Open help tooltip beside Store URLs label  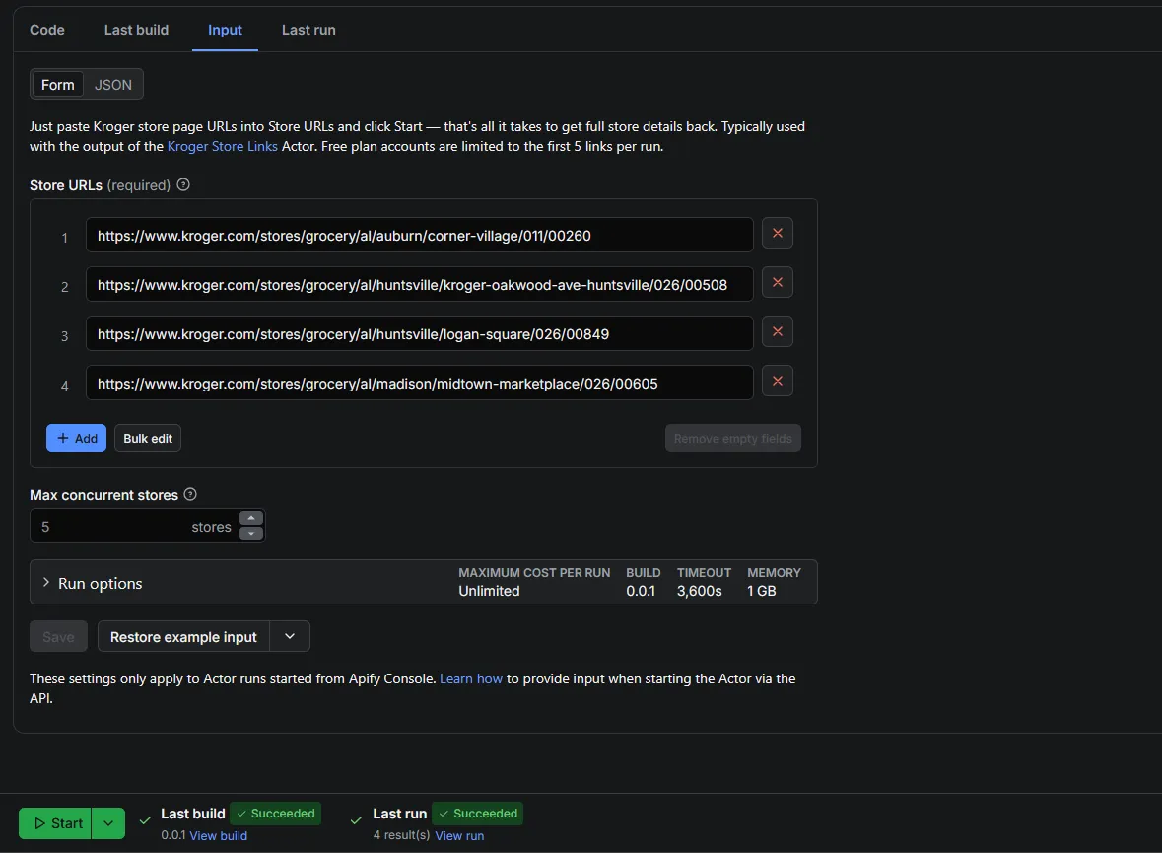[183, 184]
